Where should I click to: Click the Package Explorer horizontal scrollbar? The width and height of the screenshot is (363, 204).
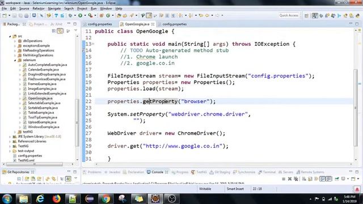pyautogui.click(x=35, y=164)
